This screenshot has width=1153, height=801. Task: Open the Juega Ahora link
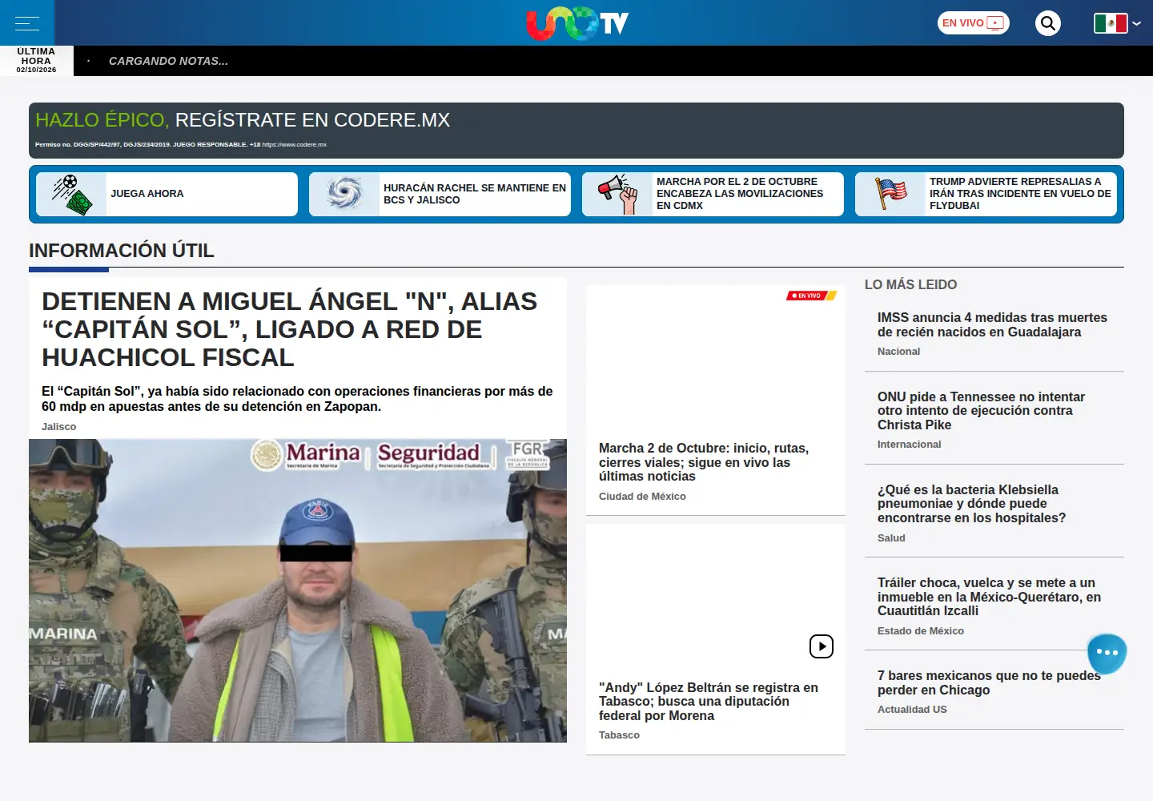147,194
